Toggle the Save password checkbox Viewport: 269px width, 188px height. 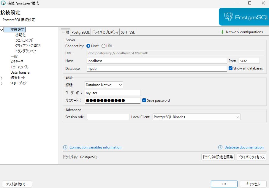point(144,100)
